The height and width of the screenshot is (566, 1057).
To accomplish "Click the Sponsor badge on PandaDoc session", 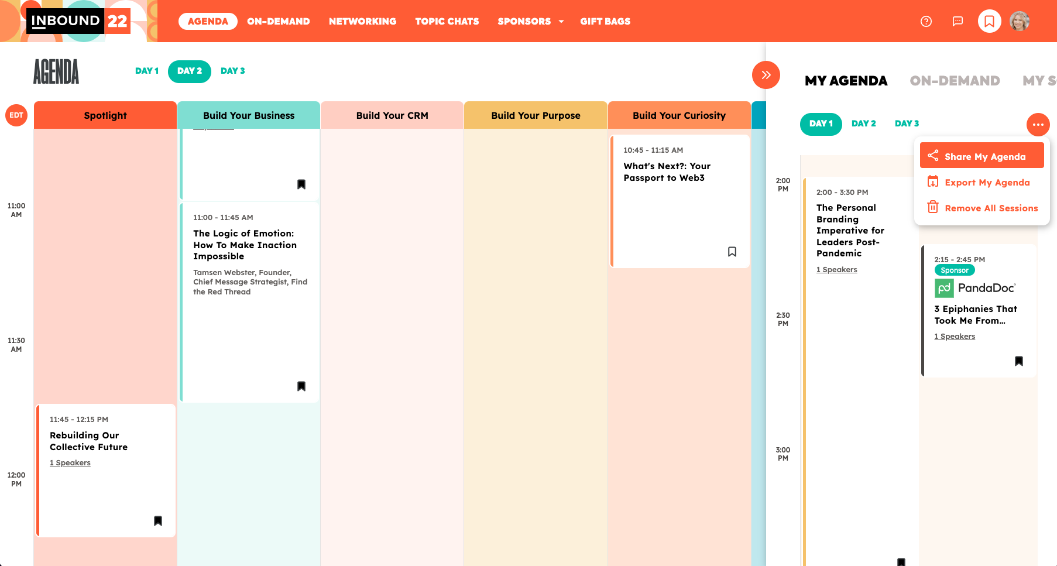I will point(955,270).
